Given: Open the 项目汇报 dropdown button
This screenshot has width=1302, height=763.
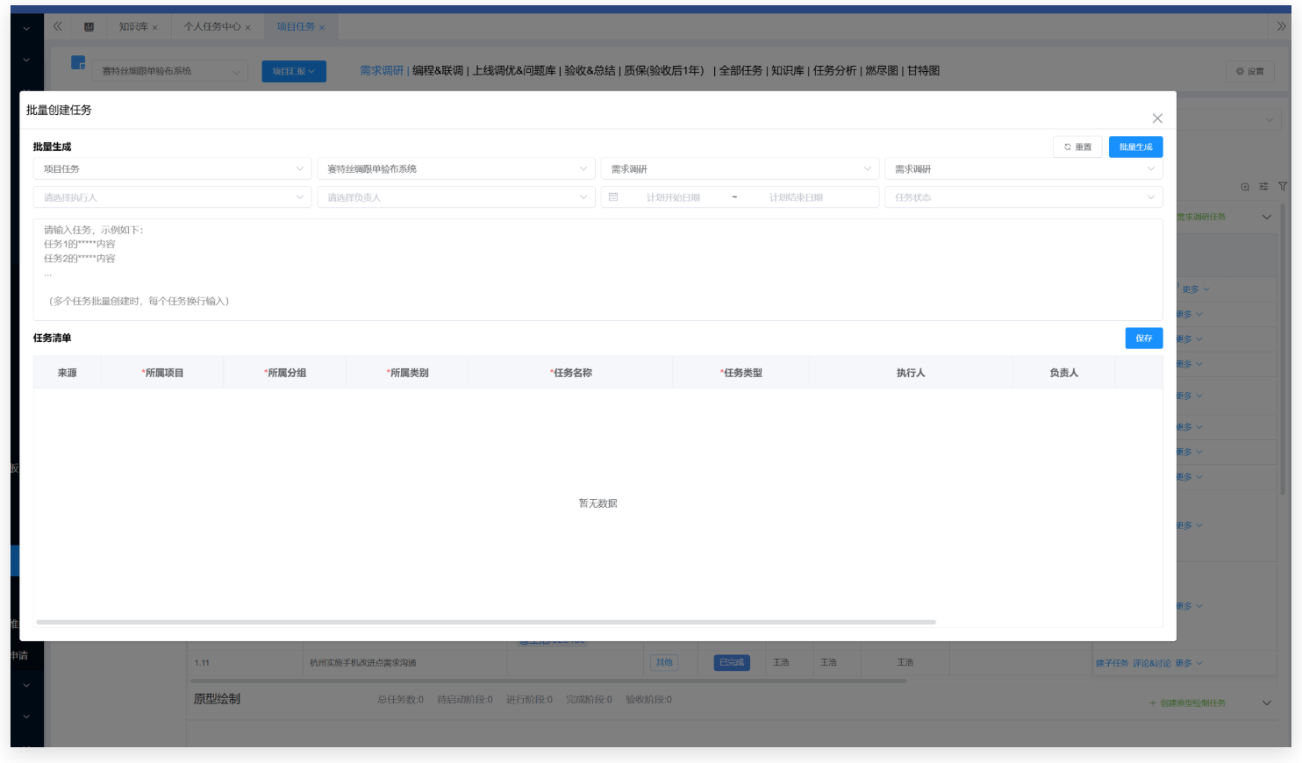Looking at the screenshot, I should coord(294,71).
